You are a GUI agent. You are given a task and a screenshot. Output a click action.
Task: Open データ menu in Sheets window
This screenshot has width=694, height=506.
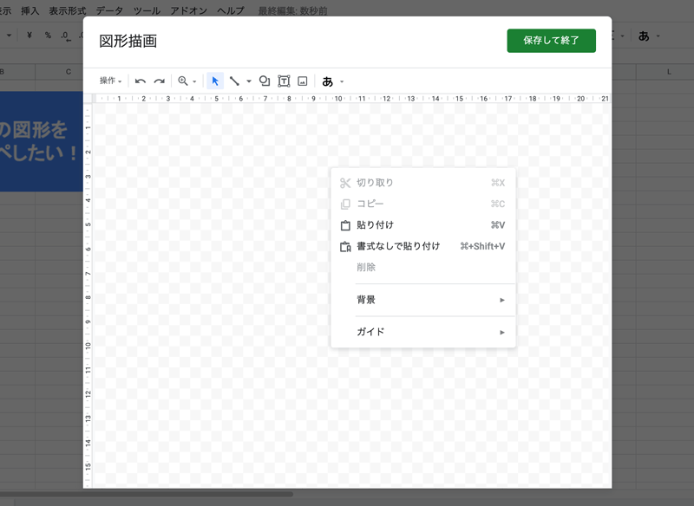pos(109,10)
